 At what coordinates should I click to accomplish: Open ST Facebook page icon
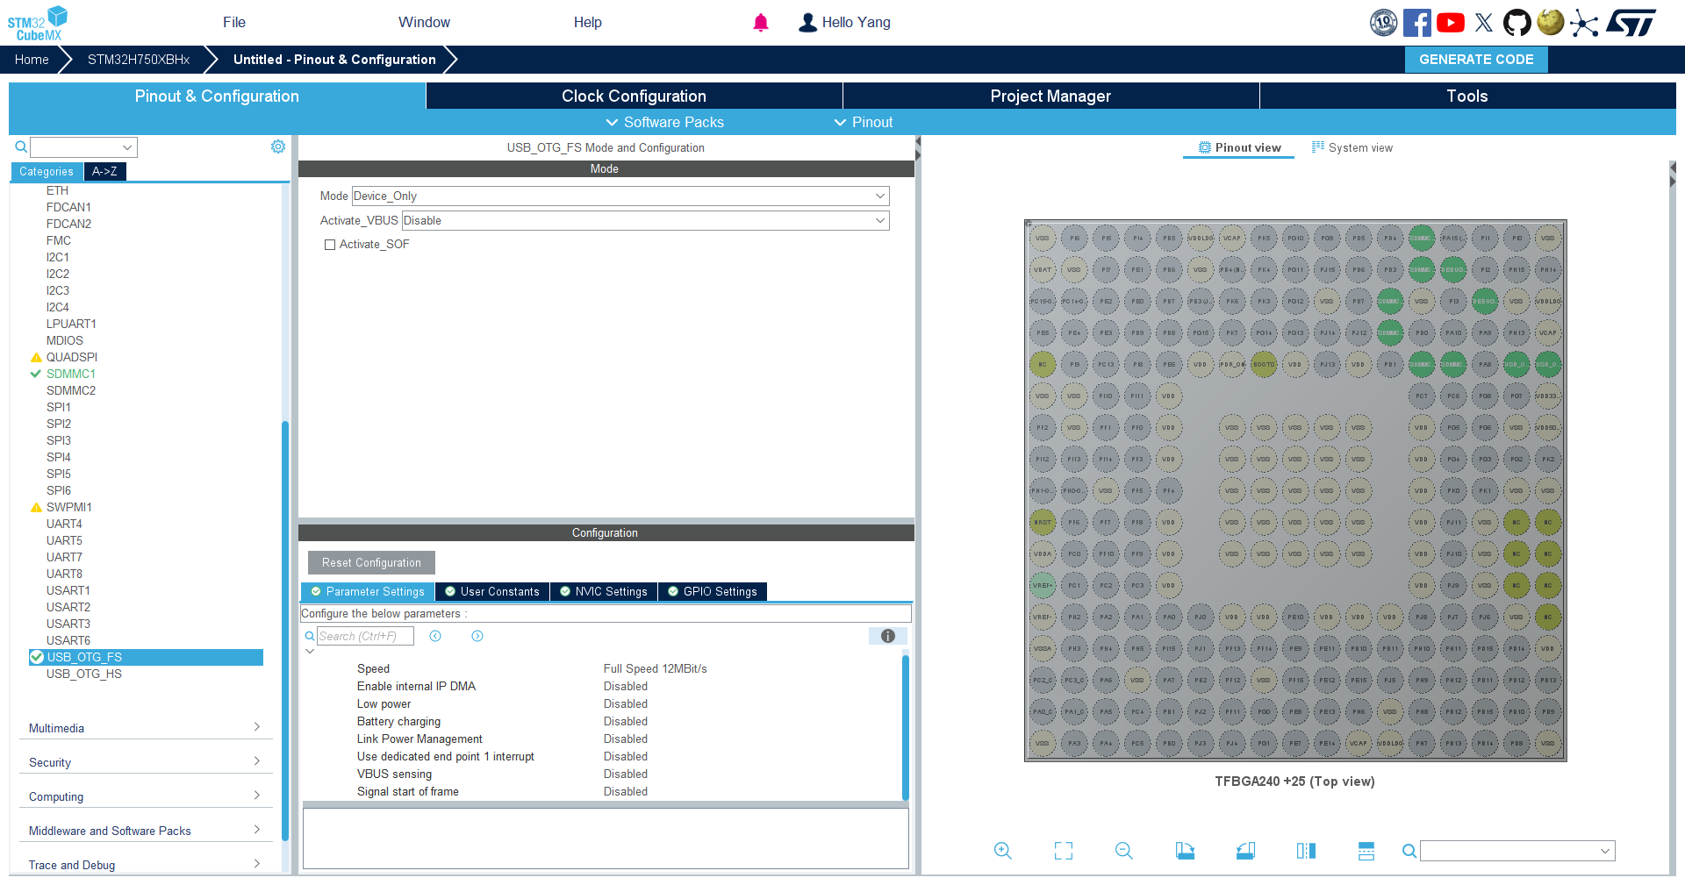(1416, 23)
